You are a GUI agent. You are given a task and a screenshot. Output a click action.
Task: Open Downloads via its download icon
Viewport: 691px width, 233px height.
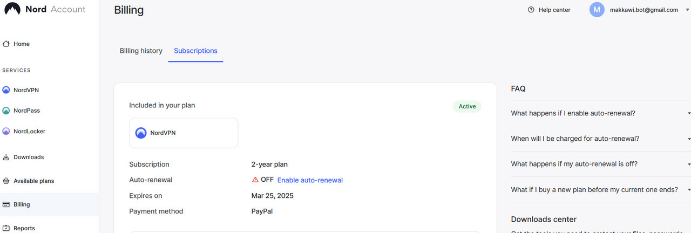coord(6,157)
